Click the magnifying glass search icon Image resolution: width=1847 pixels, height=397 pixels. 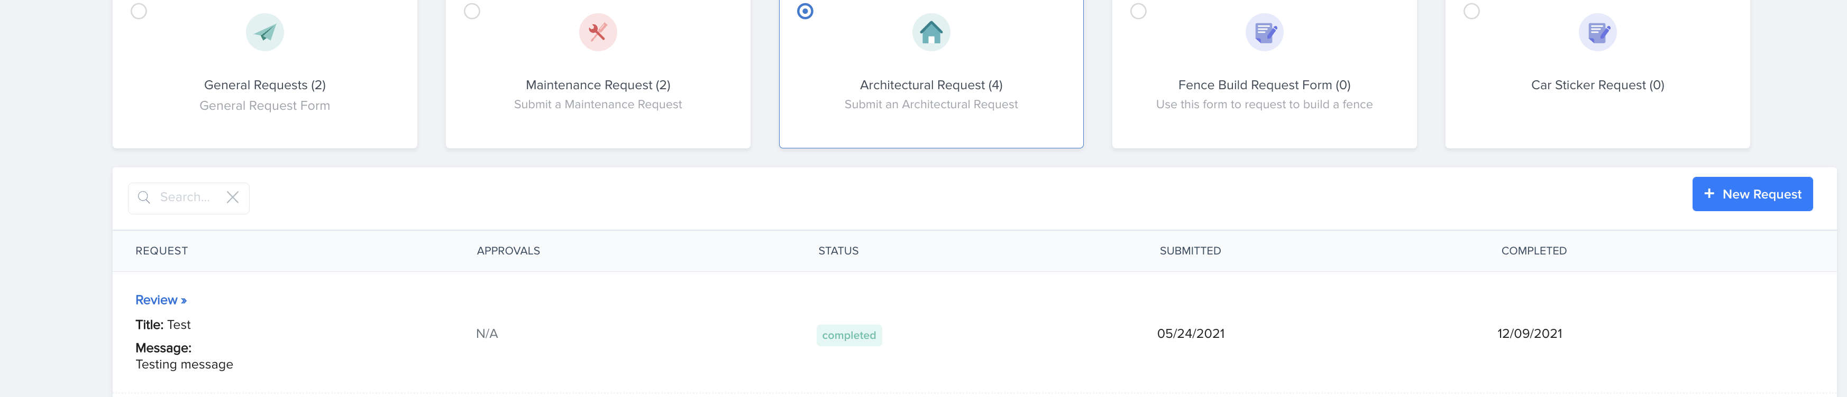click(x=144, y=197)
